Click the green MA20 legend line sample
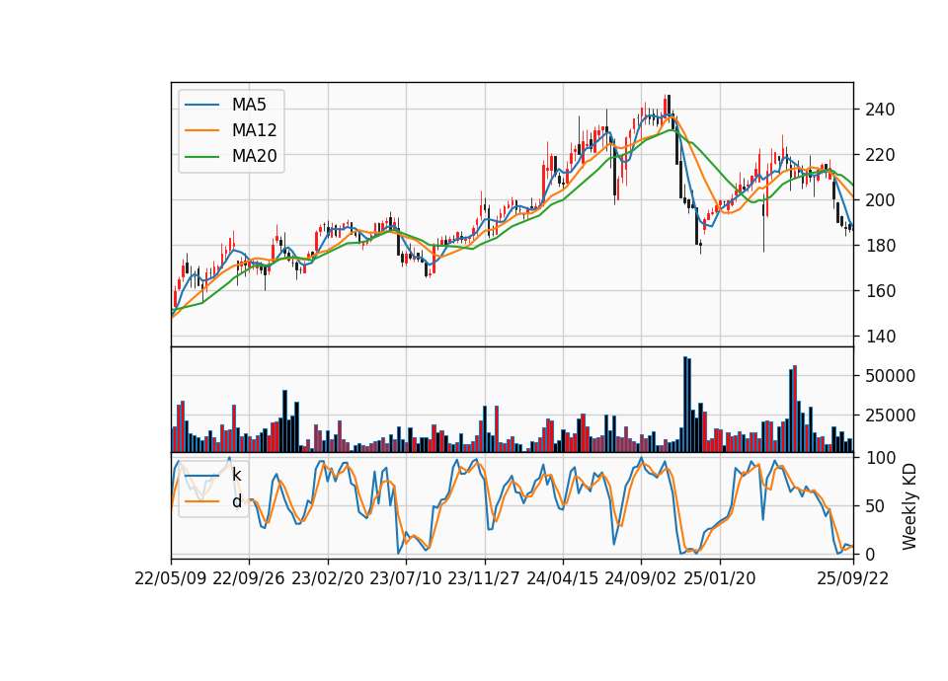Image resolution: width=948 pixels, height=681 pixels. (201, 156)
